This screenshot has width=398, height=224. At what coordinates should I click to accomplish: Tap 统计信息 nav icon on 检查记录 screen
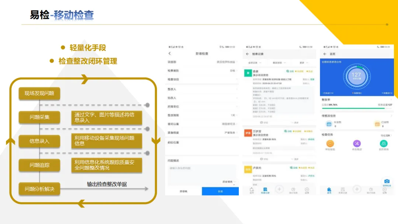coord(293,190)
